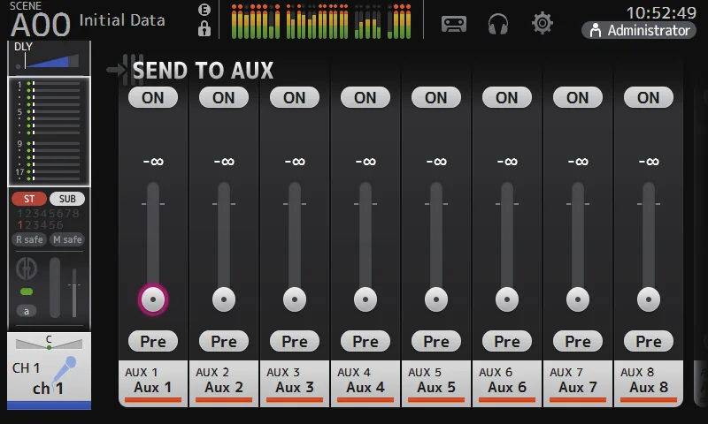Switch AUX 3 Pre send setting

(295, 341)
